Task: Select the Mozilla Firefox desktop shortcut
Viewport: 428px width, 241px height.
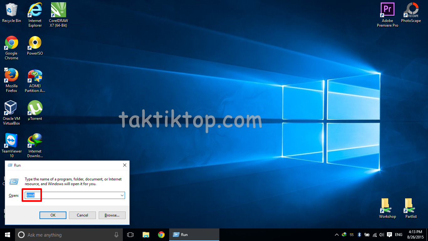Action: [x=12, y=80]
